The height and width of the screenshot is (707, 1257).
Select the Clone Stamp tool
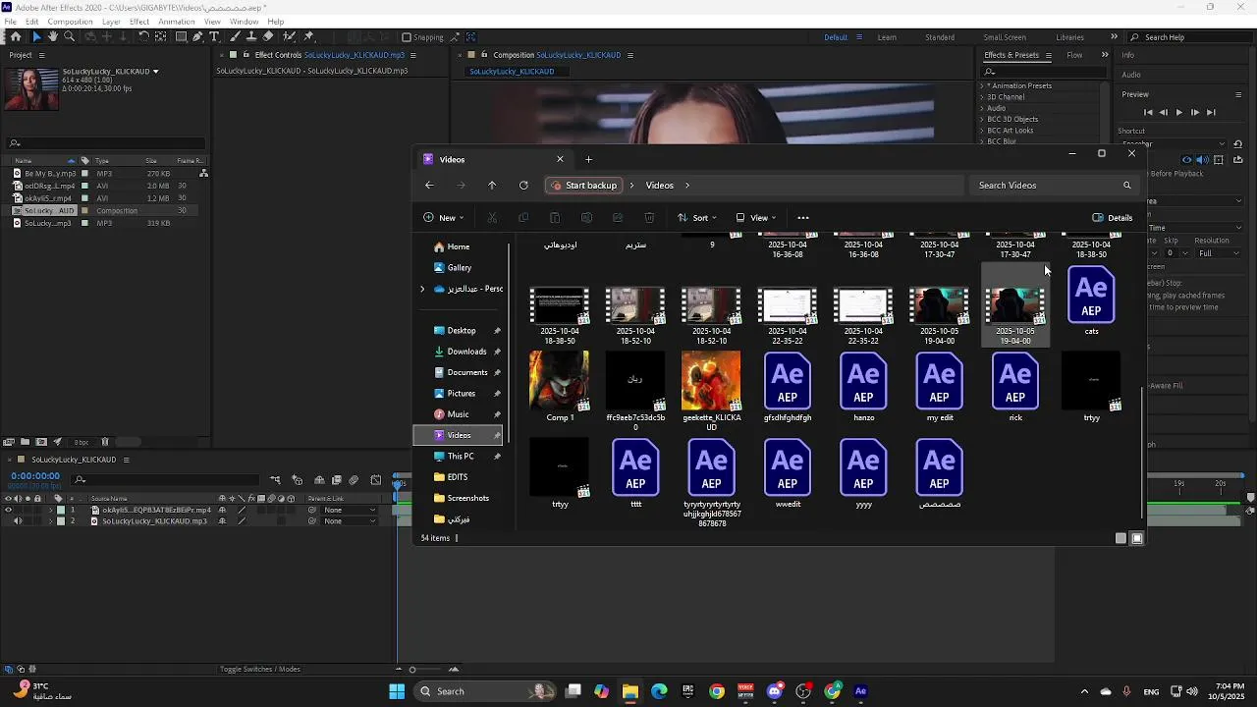point(251,36)
